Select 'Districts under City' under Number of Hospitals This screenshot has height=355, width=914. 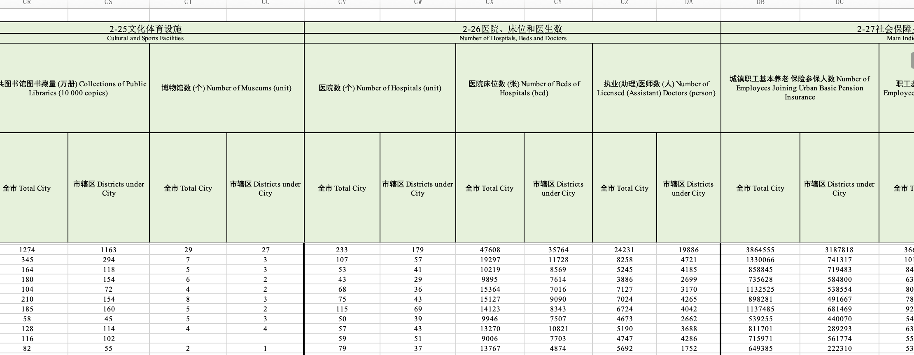418,188
